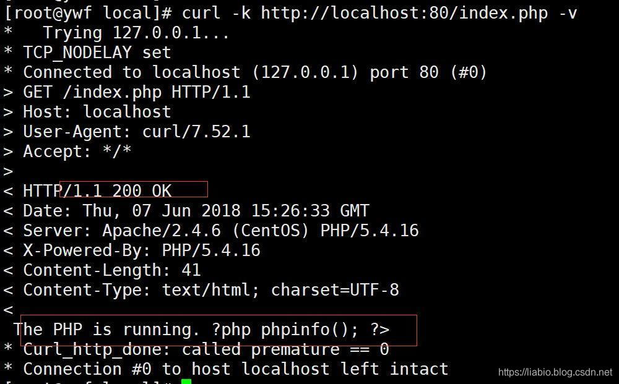Click the 'The PHP is running.' output text

coord(107,329)
